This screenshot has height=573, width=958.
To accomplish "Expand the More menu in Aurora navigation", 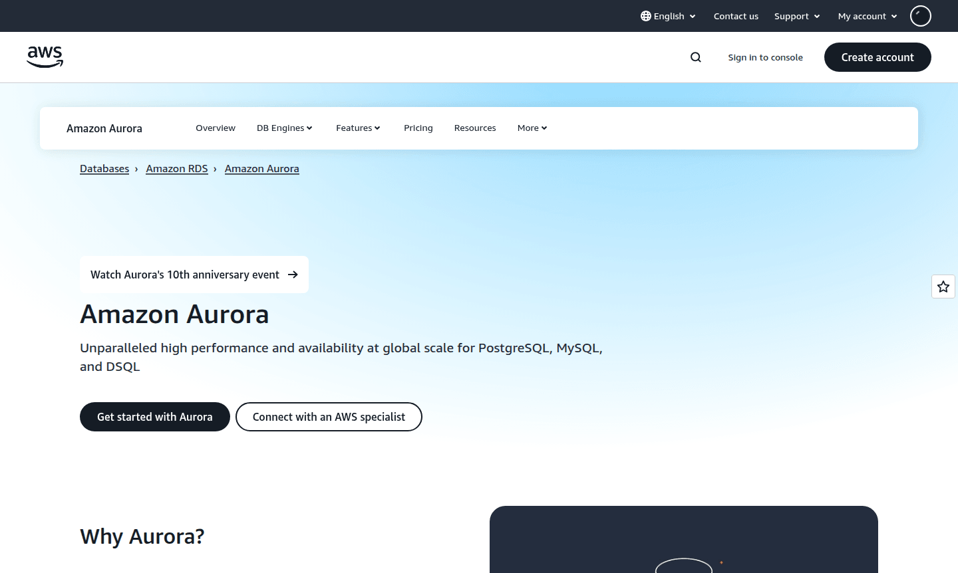I will click(x=531, y=128).
